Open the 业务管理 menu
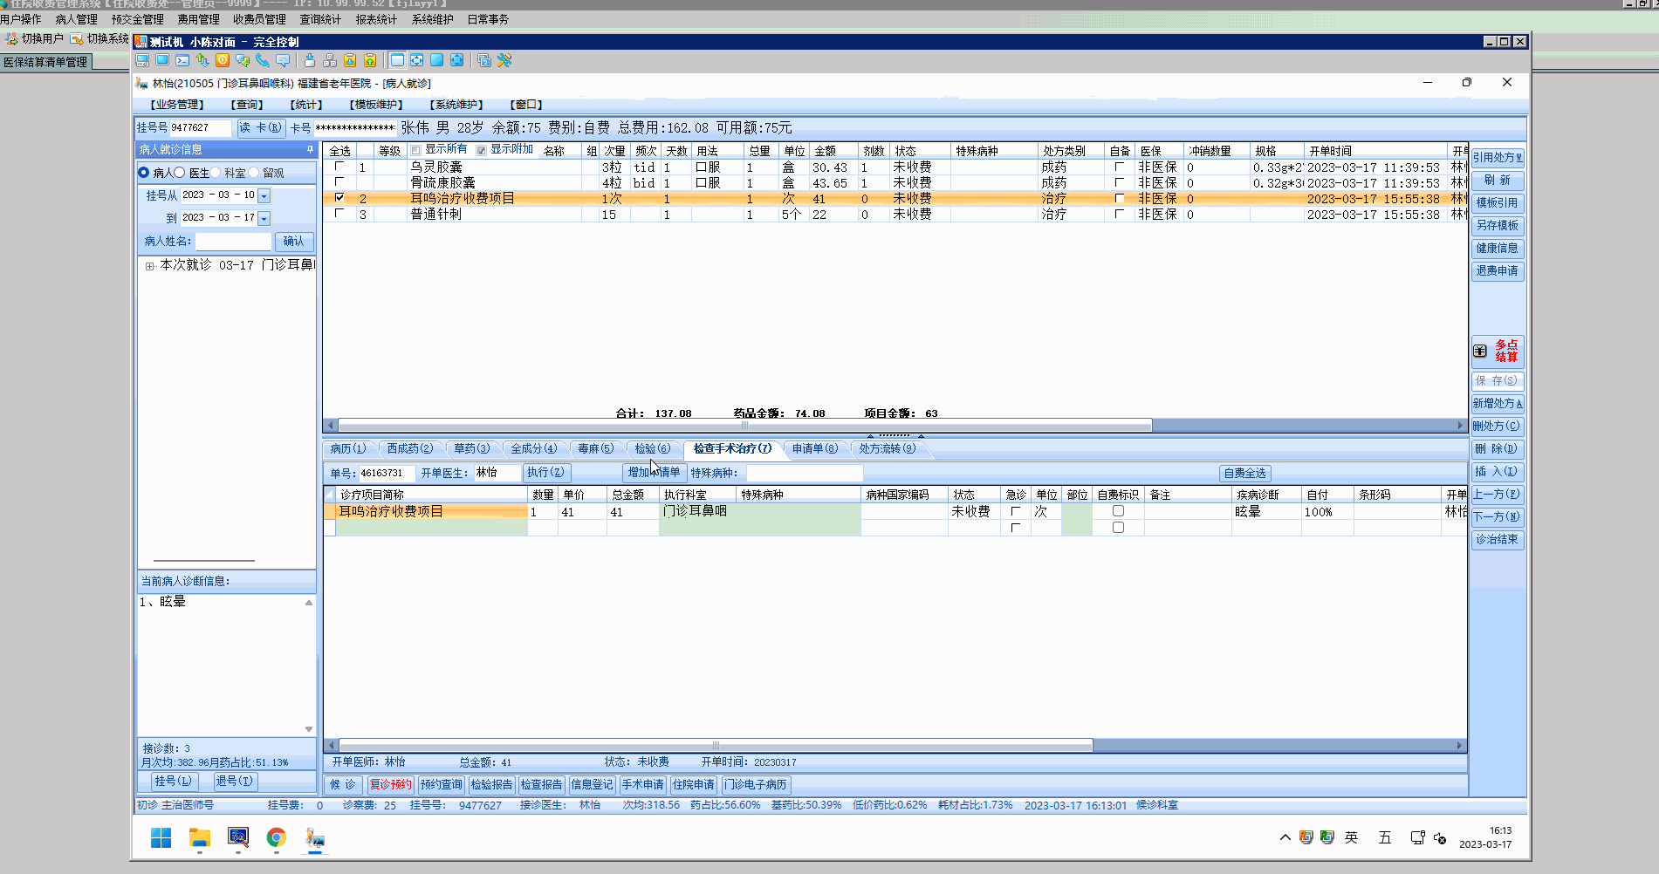This screenshot has width=1659, height=874. point(177,105)
